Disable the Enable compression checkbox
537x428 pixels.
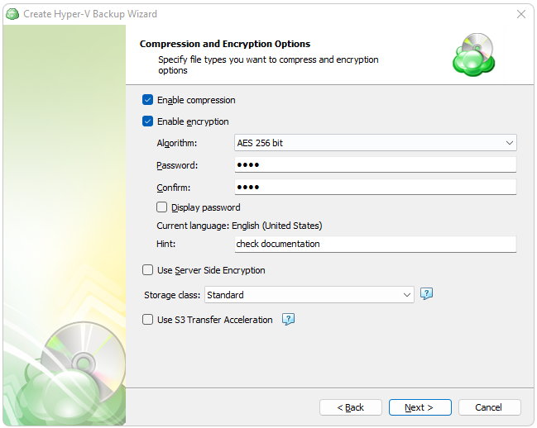(148, 100)
